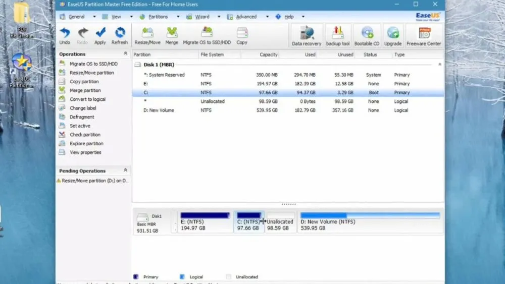Open the Freeware Center
This screenshot has width=505, height=284.
point(424,35)
